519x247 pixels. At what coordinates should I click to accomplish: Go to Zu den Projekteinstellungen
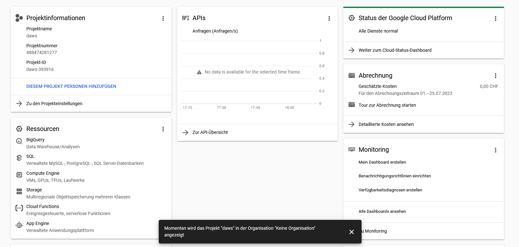[x=54, y=104]
